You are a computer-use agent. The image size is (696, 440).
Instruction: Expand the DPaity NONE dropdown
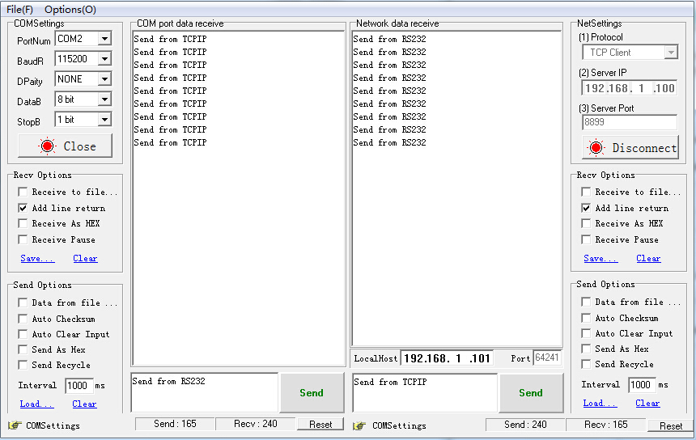click(x=104, y=79)
